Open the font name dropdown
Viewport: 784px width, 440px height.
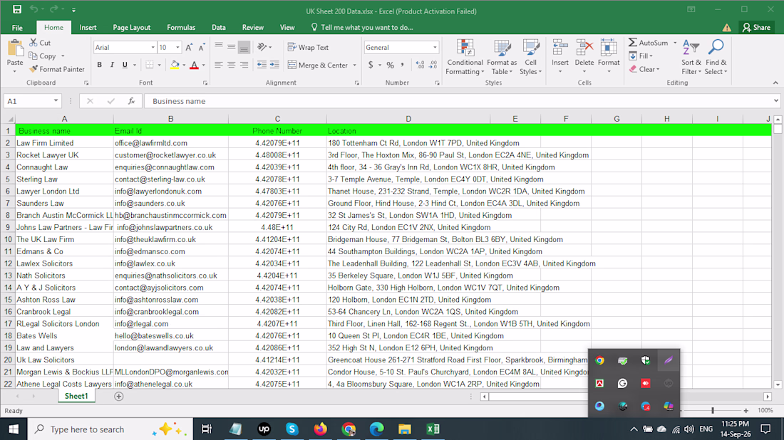pos(153,48)
